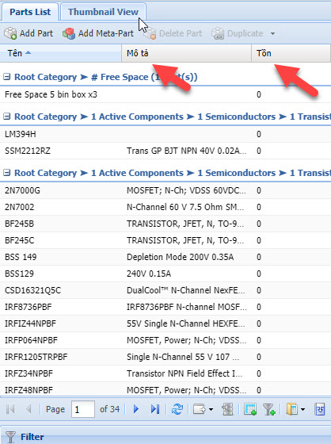The width and height of the screenshot is (331, 444).
Task: Select the 2N7000G part
Action: point(165,190)
